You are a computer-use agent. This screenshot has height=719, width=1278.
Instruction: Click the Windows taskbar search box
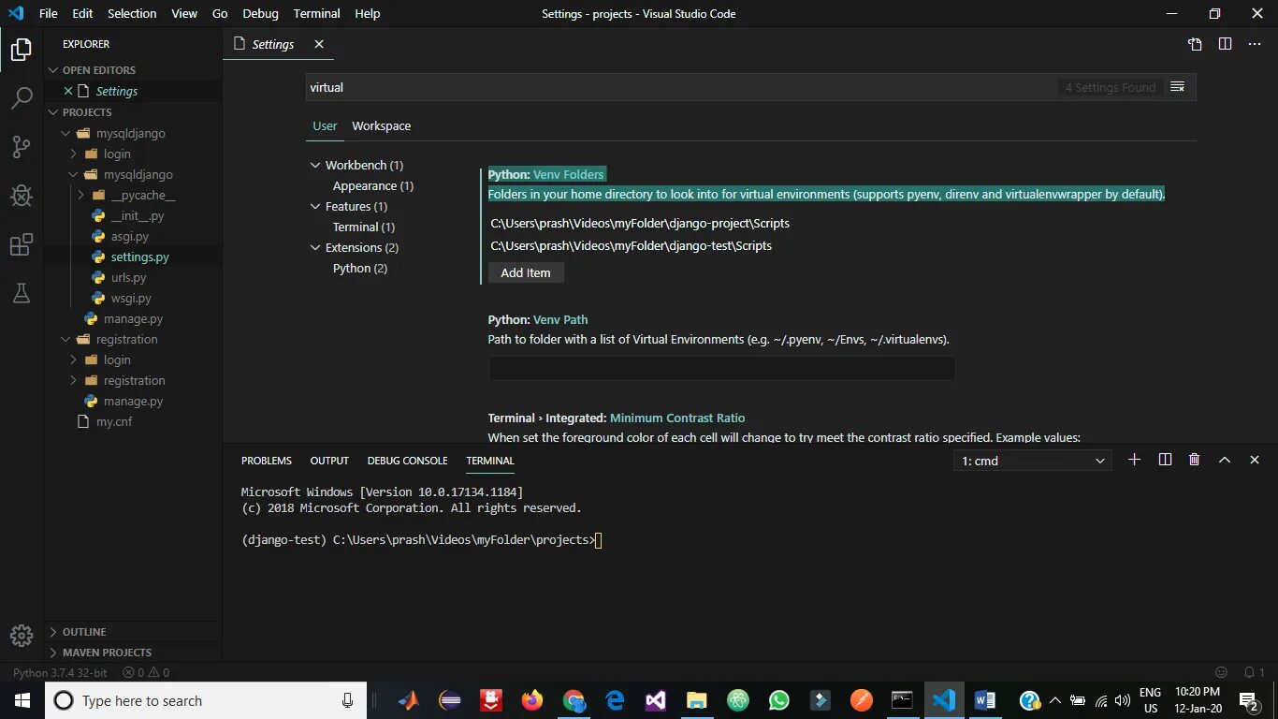tap(206, 700)
